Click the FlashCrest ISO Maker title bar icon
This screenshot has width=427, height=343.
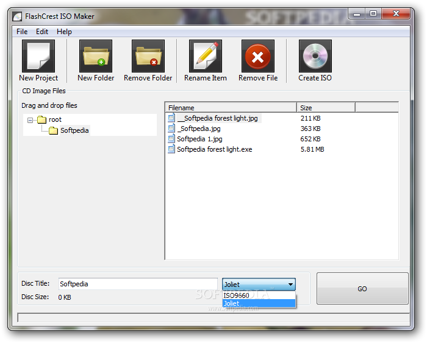click(x=17, y=16)
